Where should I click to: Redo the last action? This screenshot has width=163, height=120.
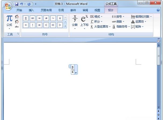(29, 4)
